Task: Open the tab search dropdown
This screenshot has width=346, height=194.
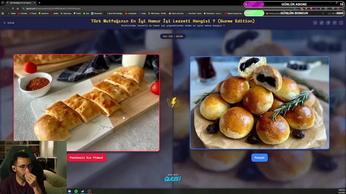Action: 2,3
